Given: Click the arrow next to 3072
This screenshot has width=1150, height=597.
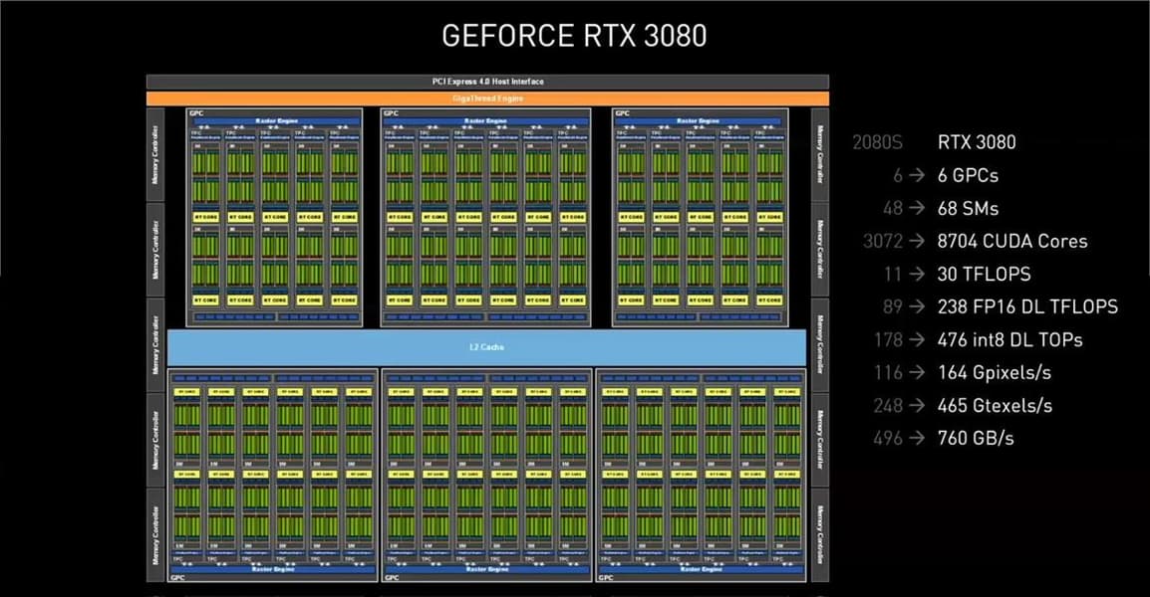Looking at the screenshot, I should click(x=917, y=241).
